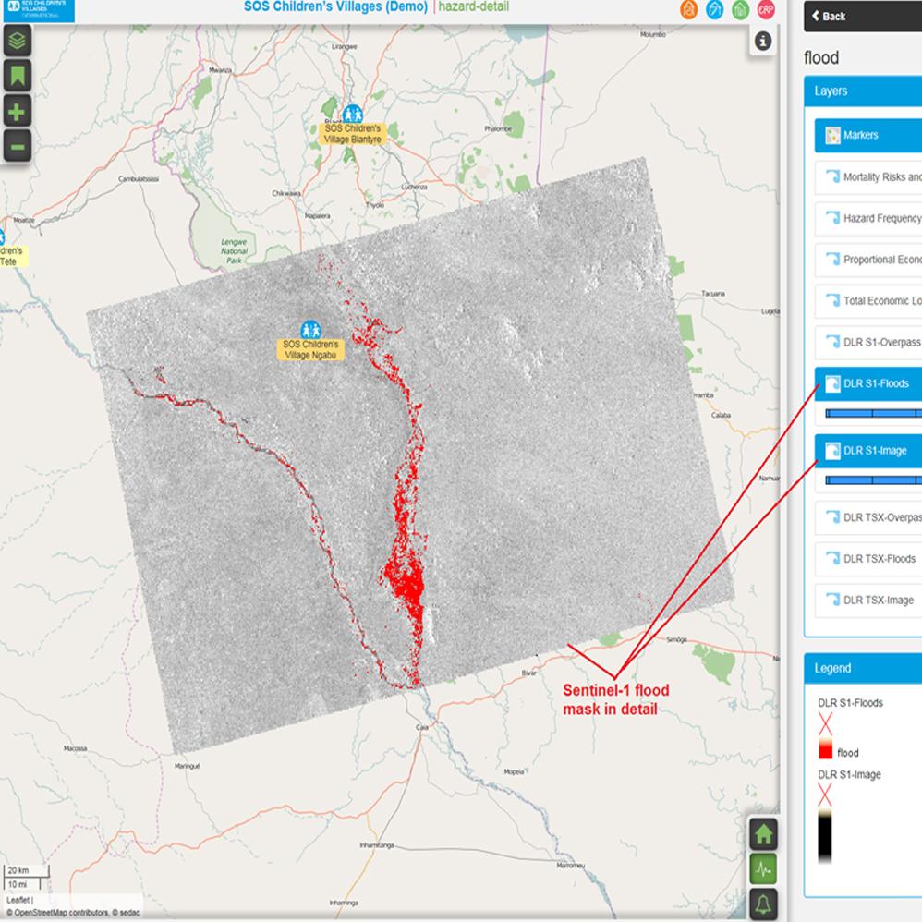
Task: Open the pulse activity icon button
Action: point(763,868)
